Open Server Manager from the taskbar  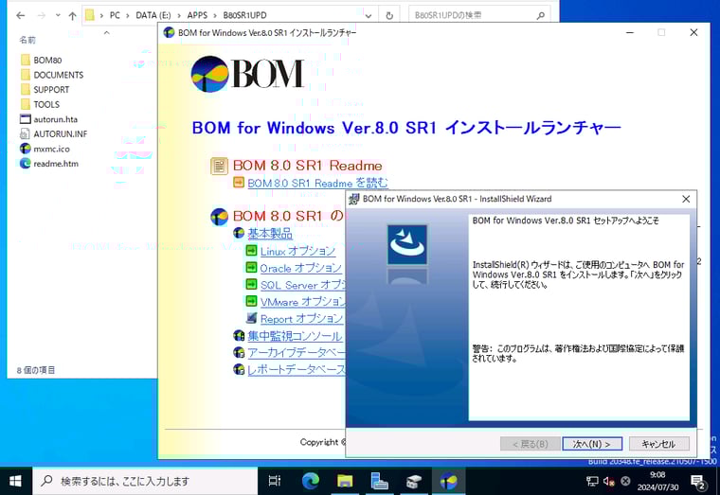point(379,481)
